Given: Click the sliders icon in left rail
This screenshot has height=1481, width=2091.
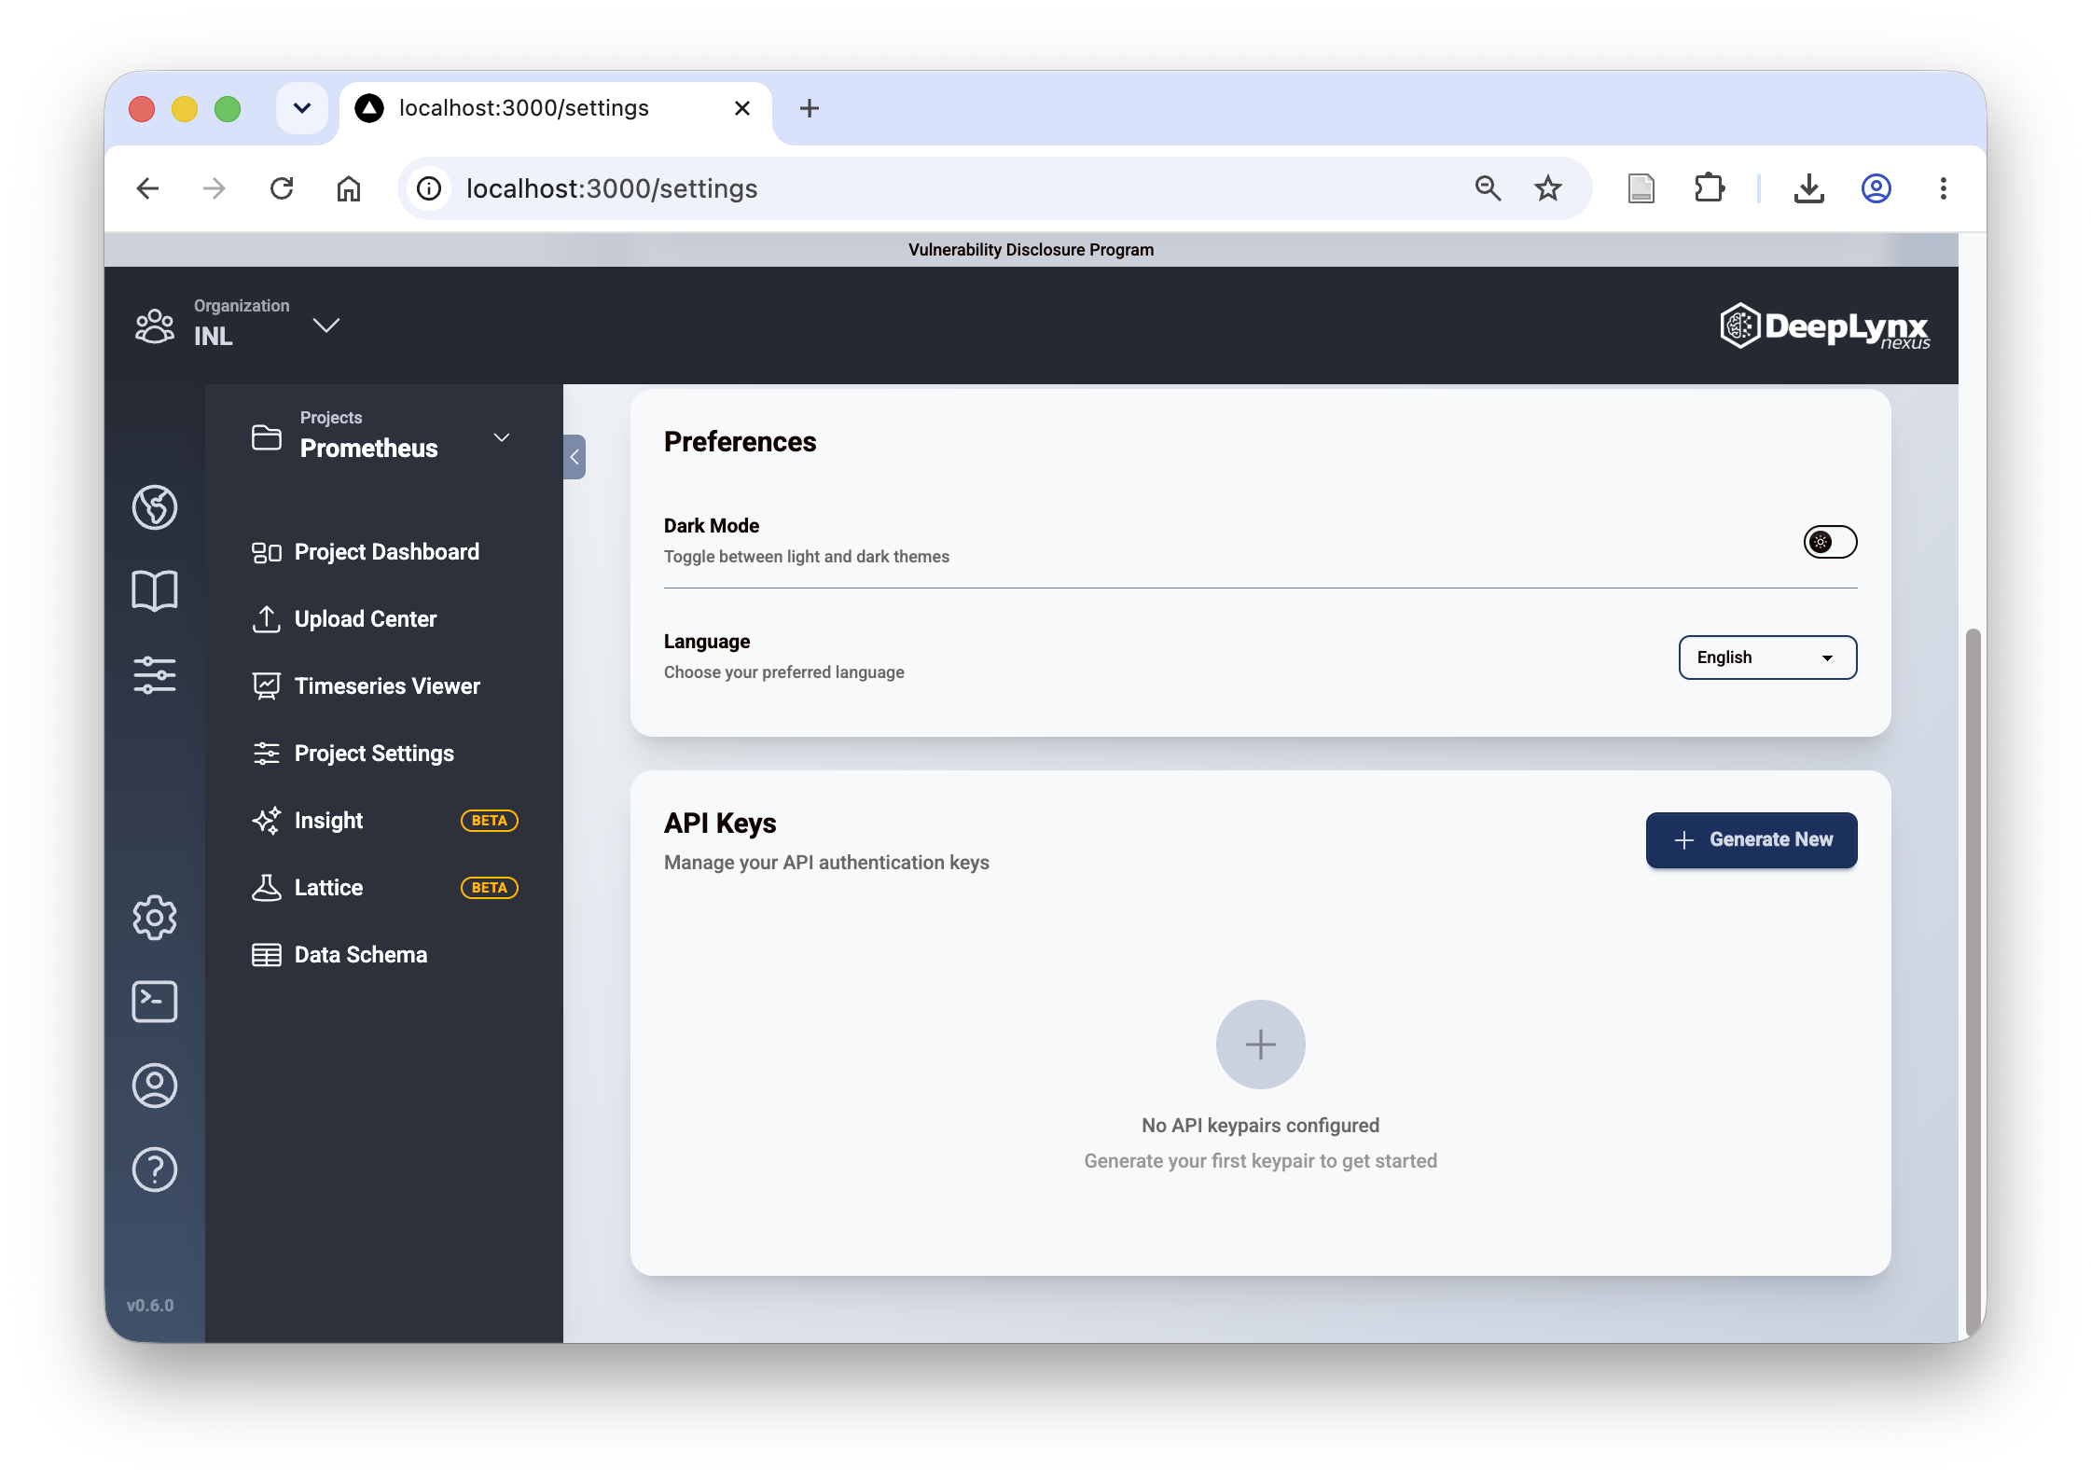Looking at the screenshot, I should point(155,674).
